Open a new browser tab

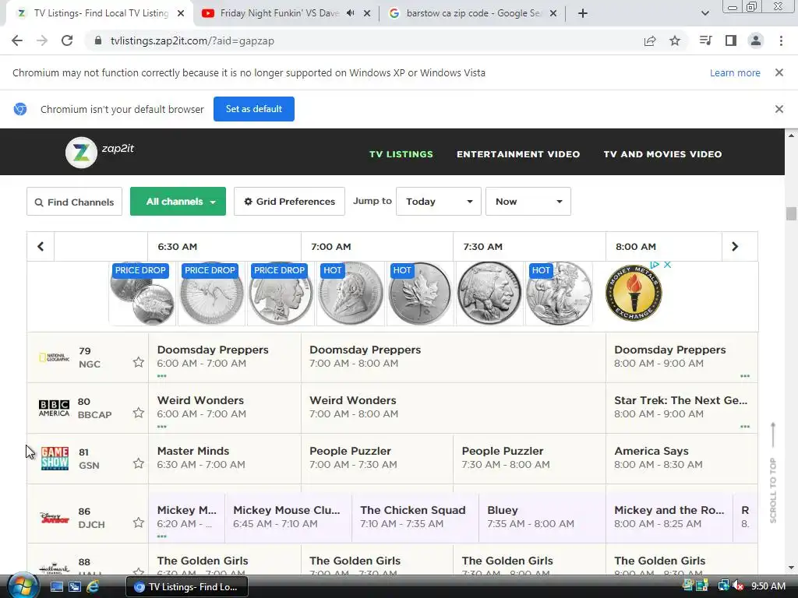tap(583, 13)
